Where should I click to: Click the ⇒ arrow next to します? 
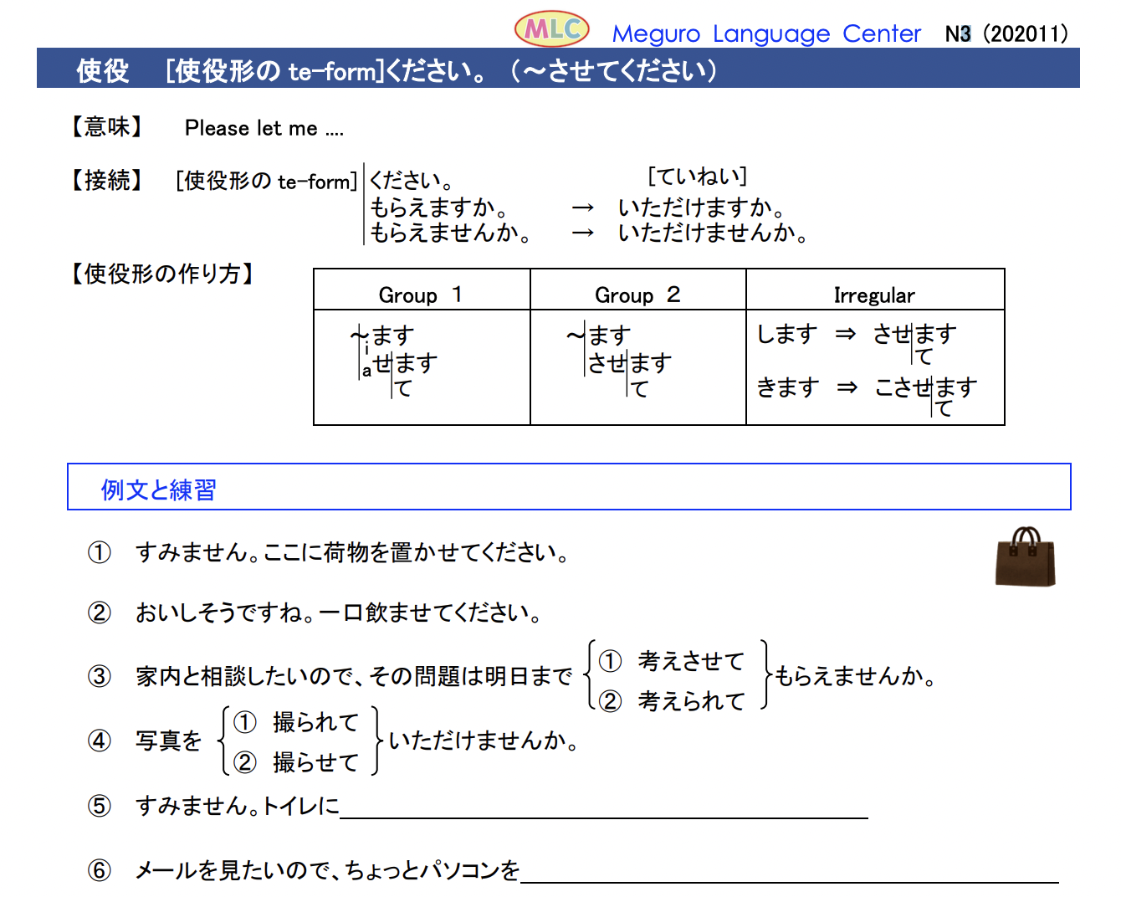[x=846, y=334]
